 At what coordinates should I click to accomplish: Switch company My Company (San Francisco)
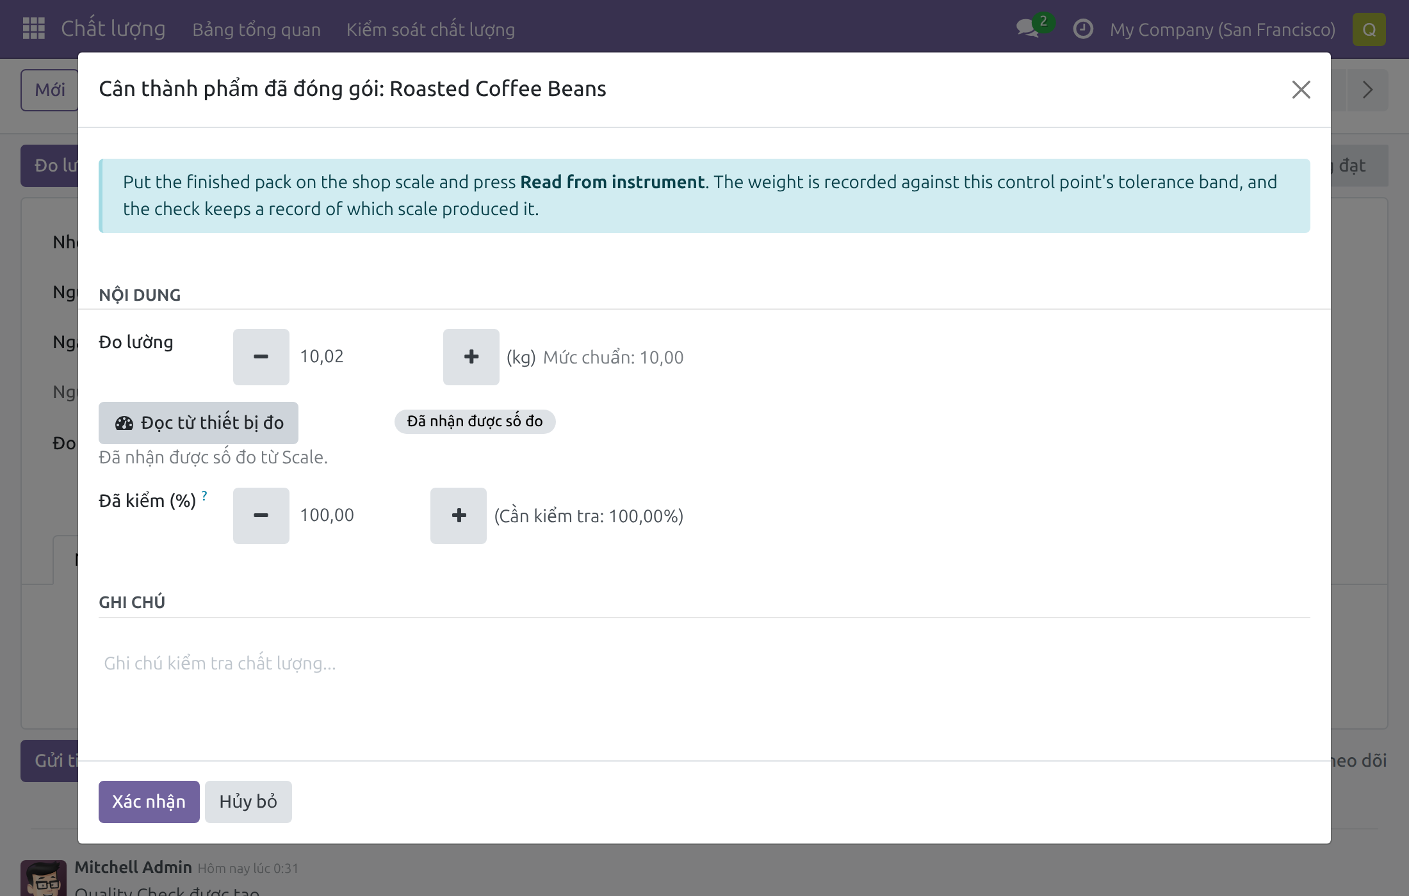click(1223, 29)
